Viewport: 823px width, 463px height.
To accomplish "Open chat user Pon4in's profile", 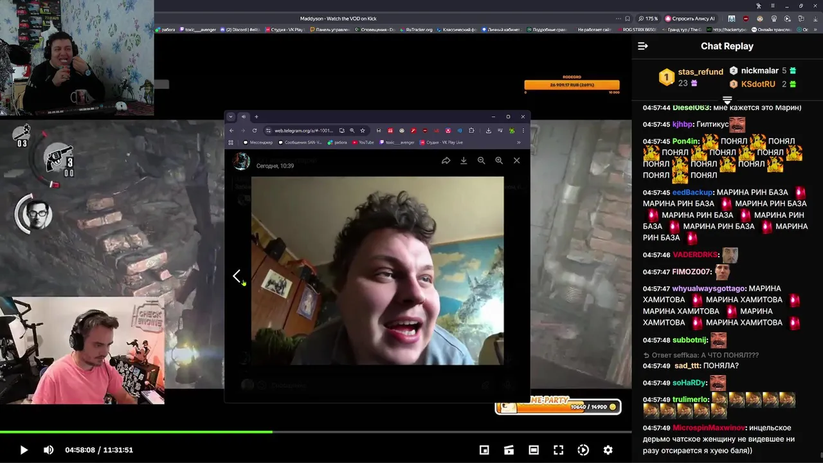I will click(x=685, y=141).
